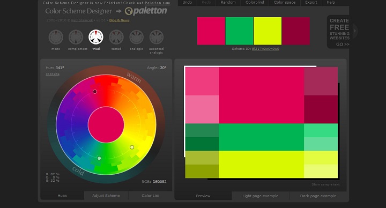Switch to the Color List tab
Image resolution: width=386 pixels, height=208 pixels.
(x=150, y=196)
